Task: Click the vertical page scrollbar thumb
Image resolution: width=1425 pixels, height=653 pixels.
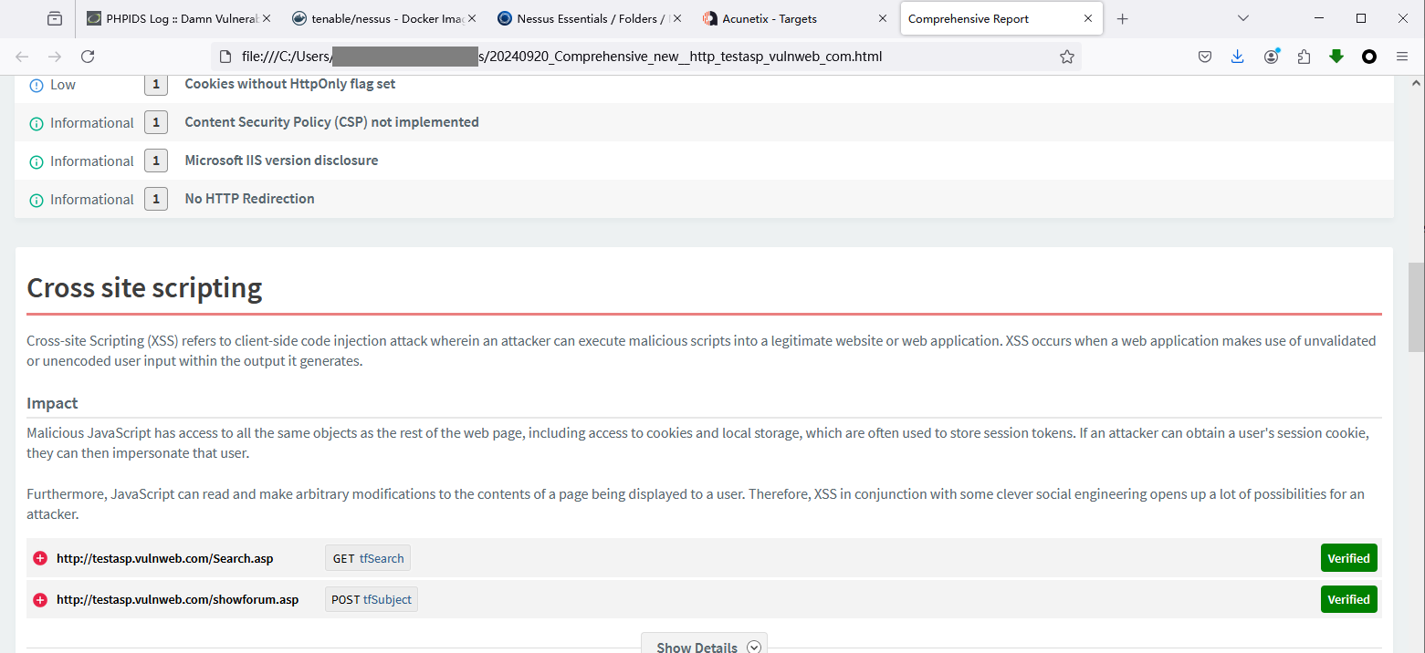Action: coord(1416,310)
